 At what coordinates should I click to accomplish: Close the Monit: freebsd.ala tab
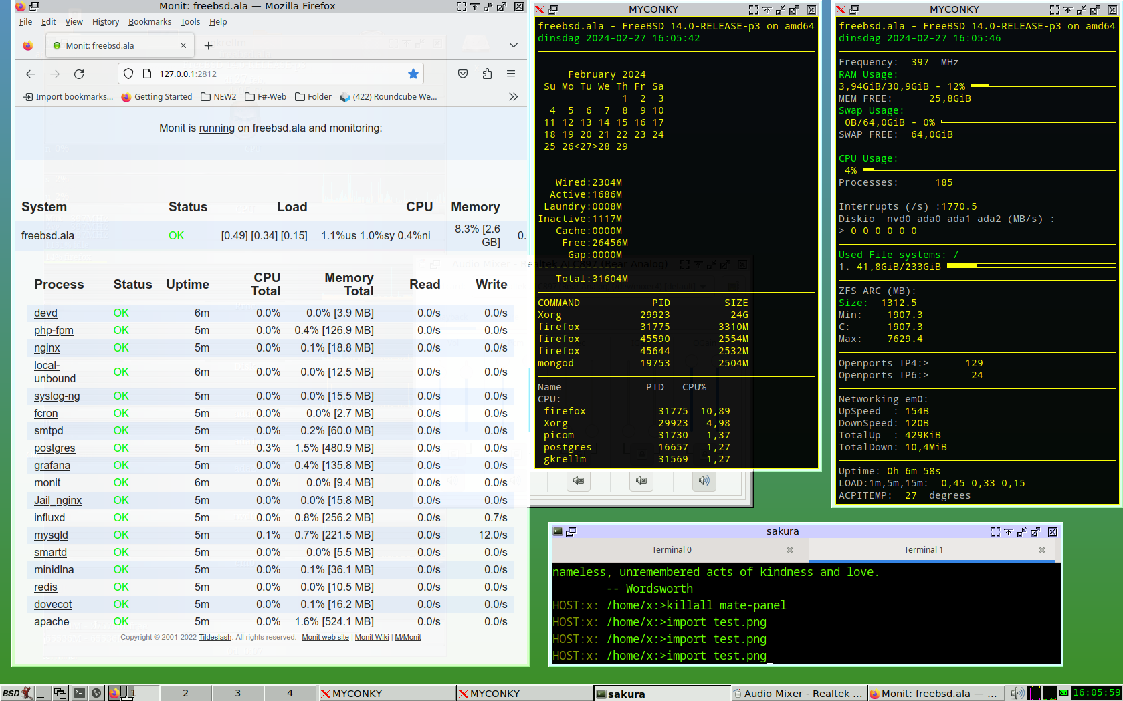183,45
